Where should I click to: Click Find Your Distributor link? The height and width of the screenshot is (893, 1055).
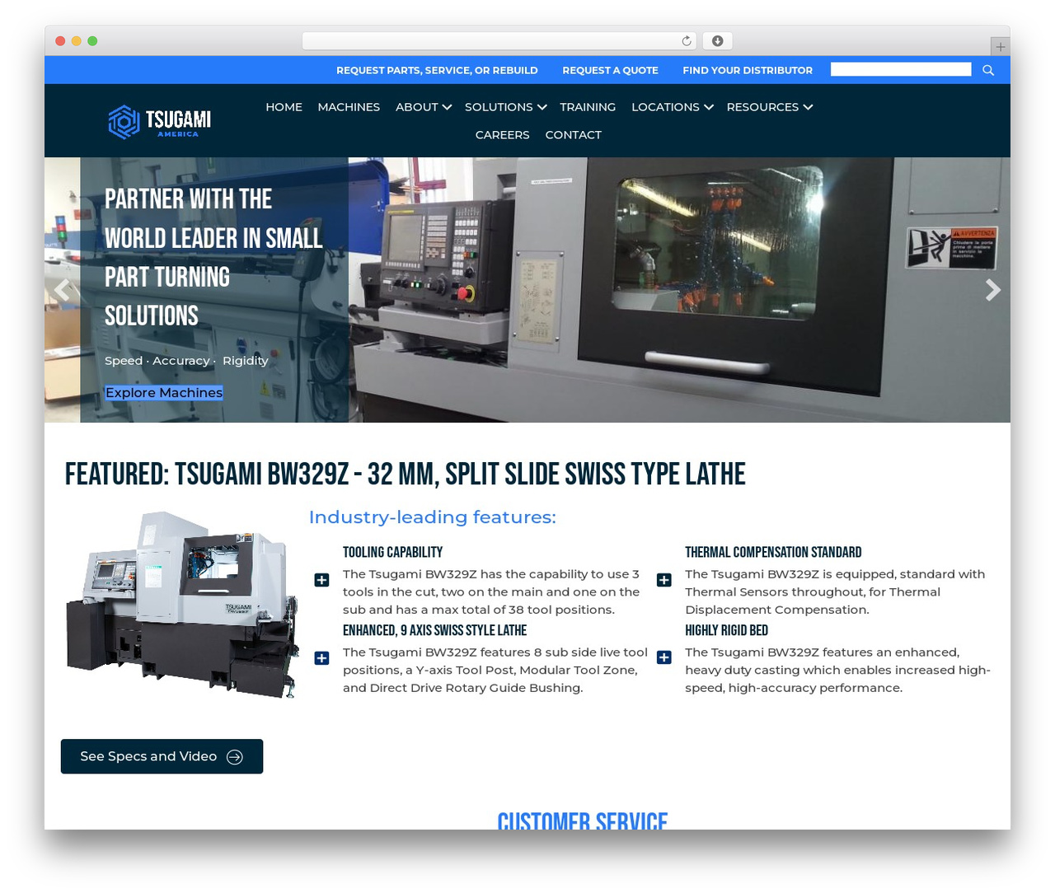coord(748,71)
